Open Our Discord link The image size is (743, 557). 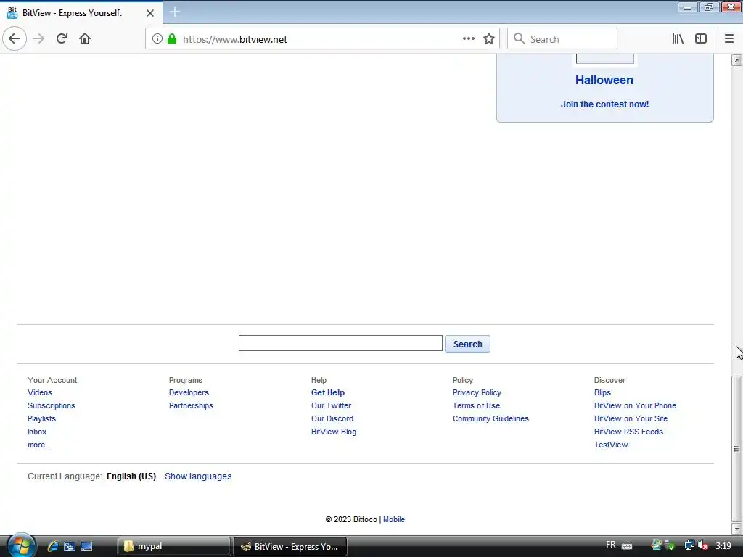pyautogui.click(x=332, y=418)
